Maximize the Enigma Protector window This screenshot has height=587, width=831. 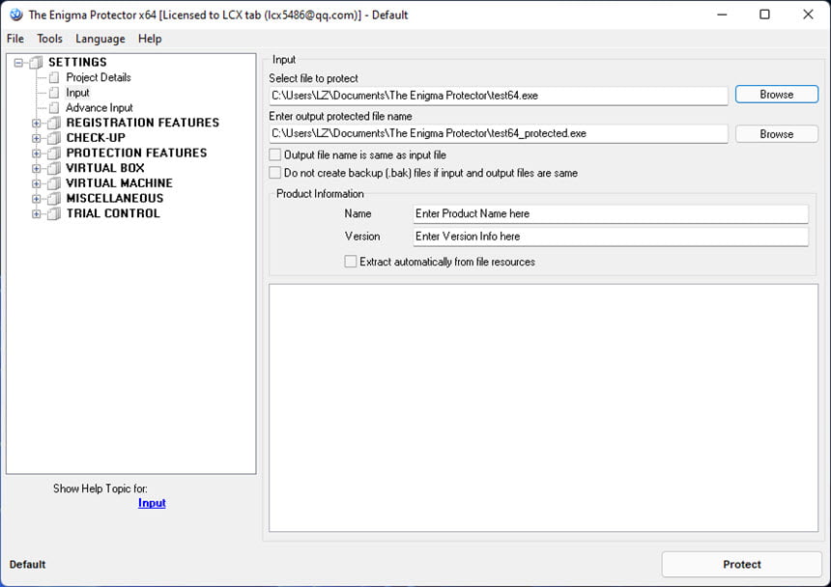click(x=764, y=14)
